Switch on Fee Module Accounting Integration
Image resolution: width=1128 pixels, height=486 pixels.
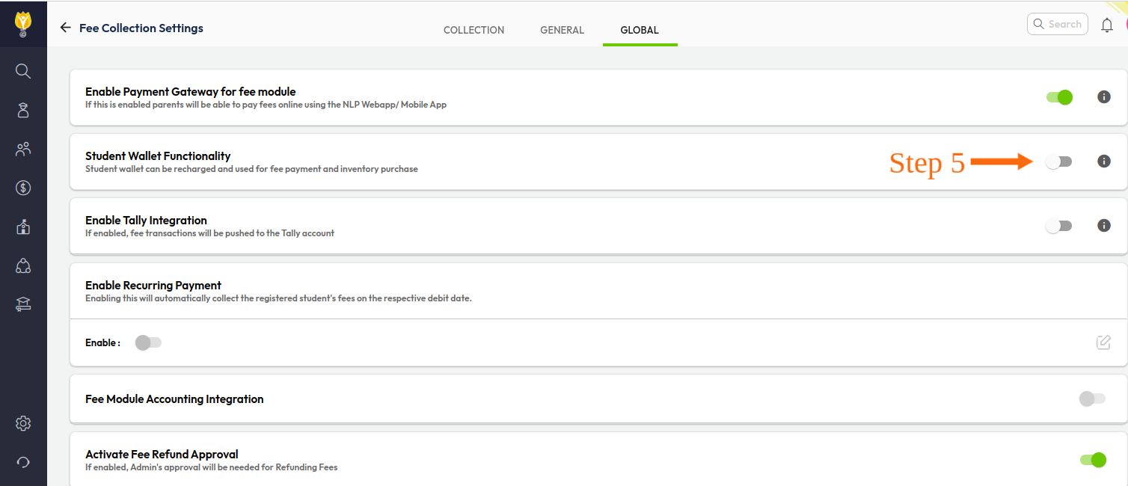tap(1092, 399)
